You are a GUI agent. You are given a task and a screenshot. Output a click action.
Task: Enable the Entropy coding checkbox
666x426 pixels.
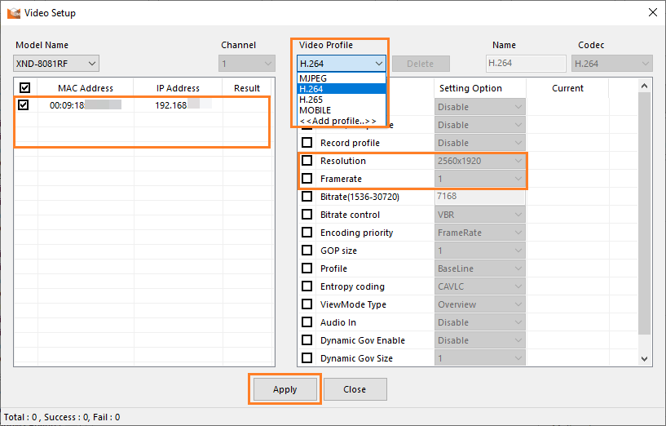(307, 286)
